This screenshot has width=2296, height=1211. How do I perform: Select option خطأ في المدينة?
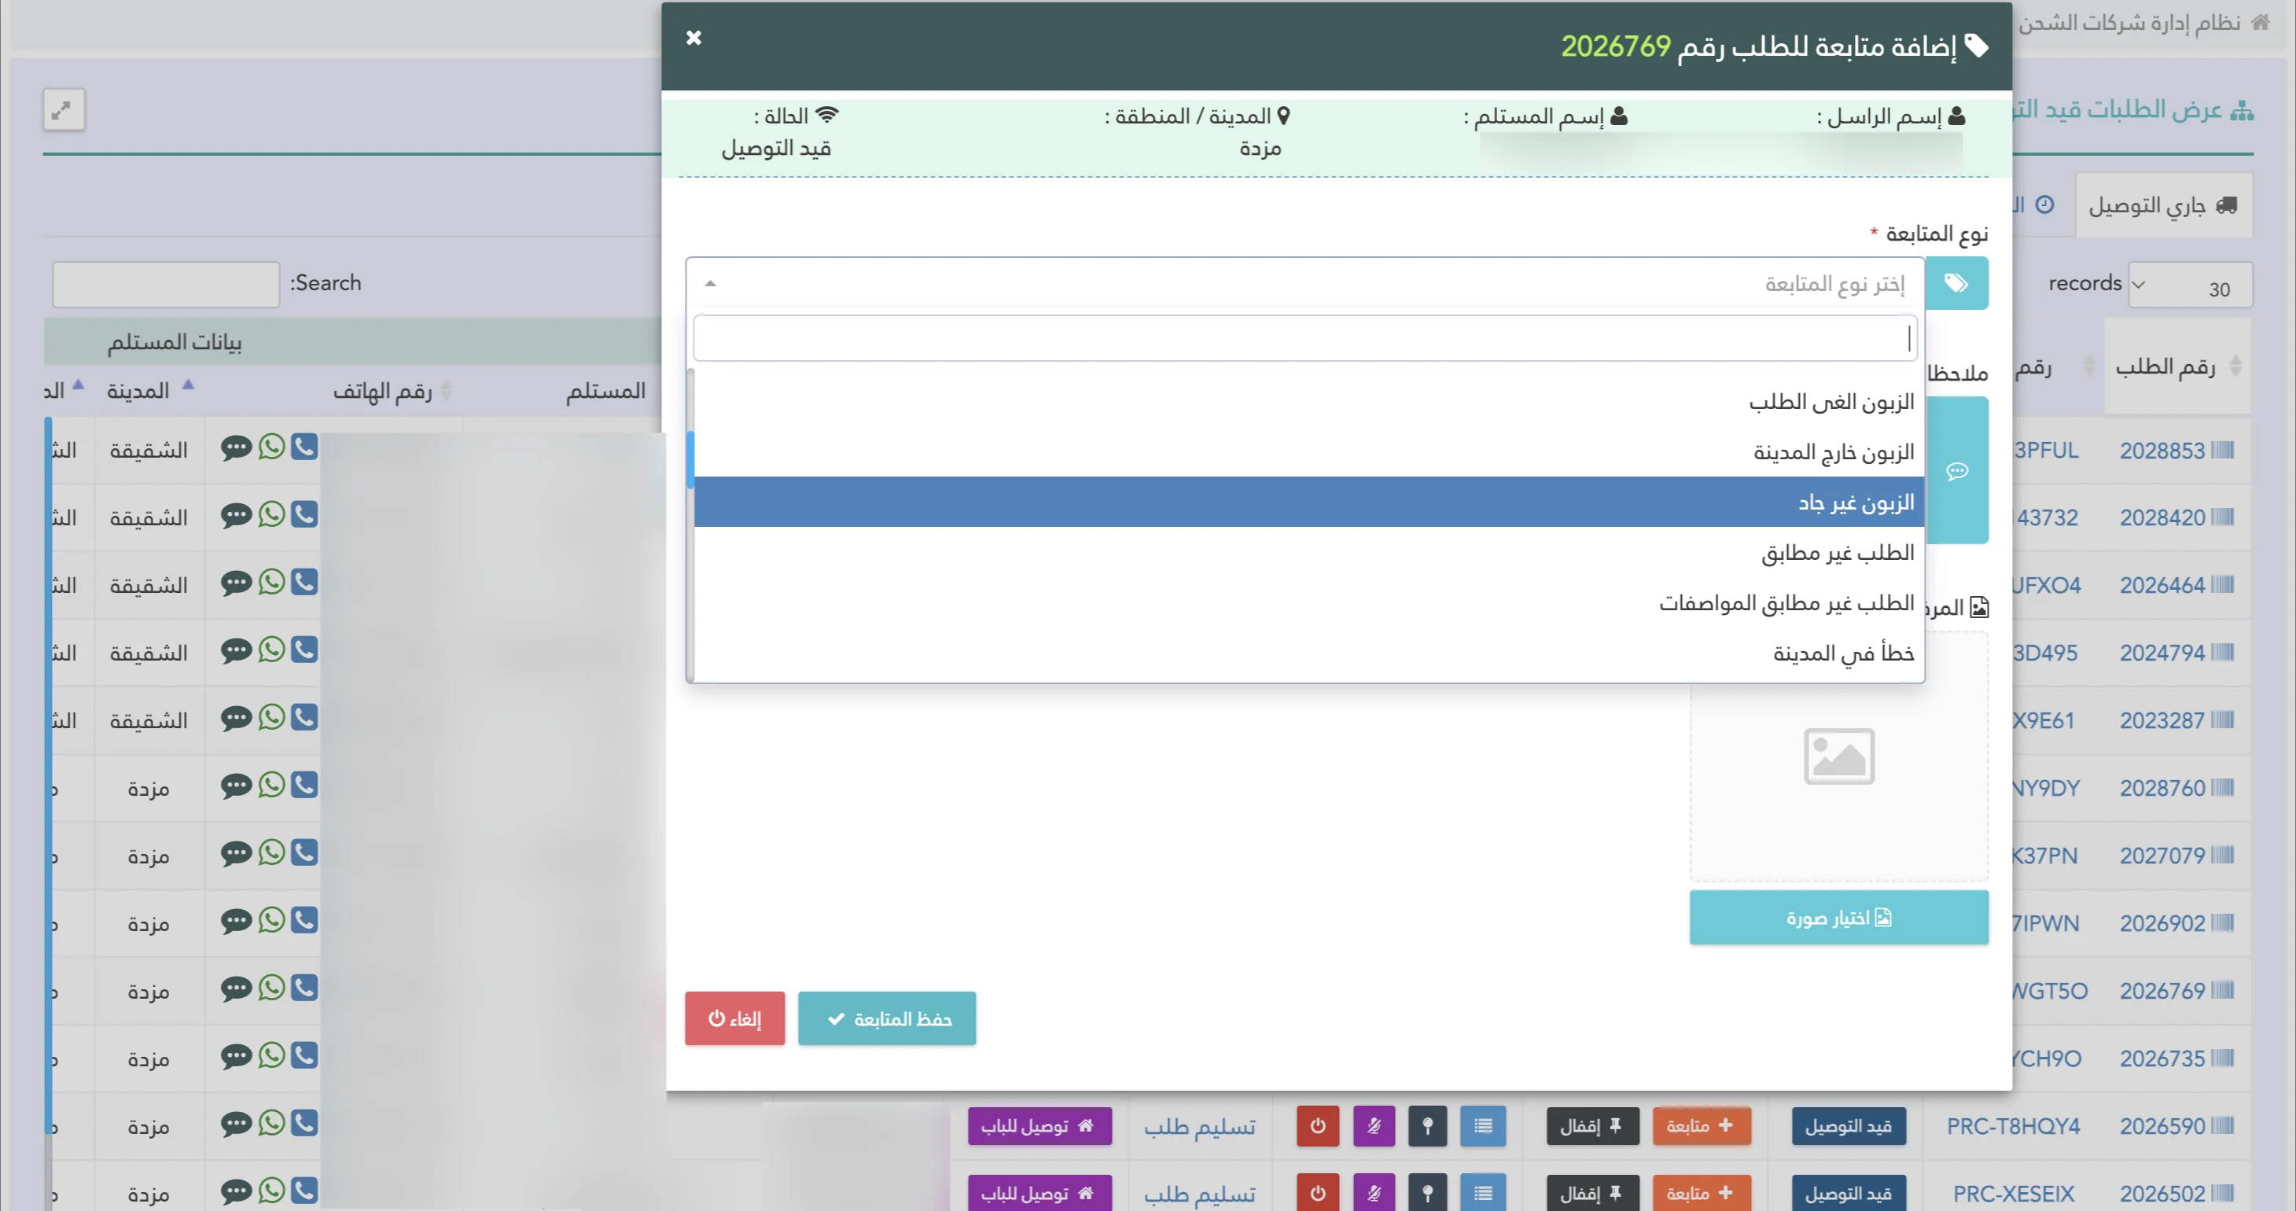tap(1308, 653)
